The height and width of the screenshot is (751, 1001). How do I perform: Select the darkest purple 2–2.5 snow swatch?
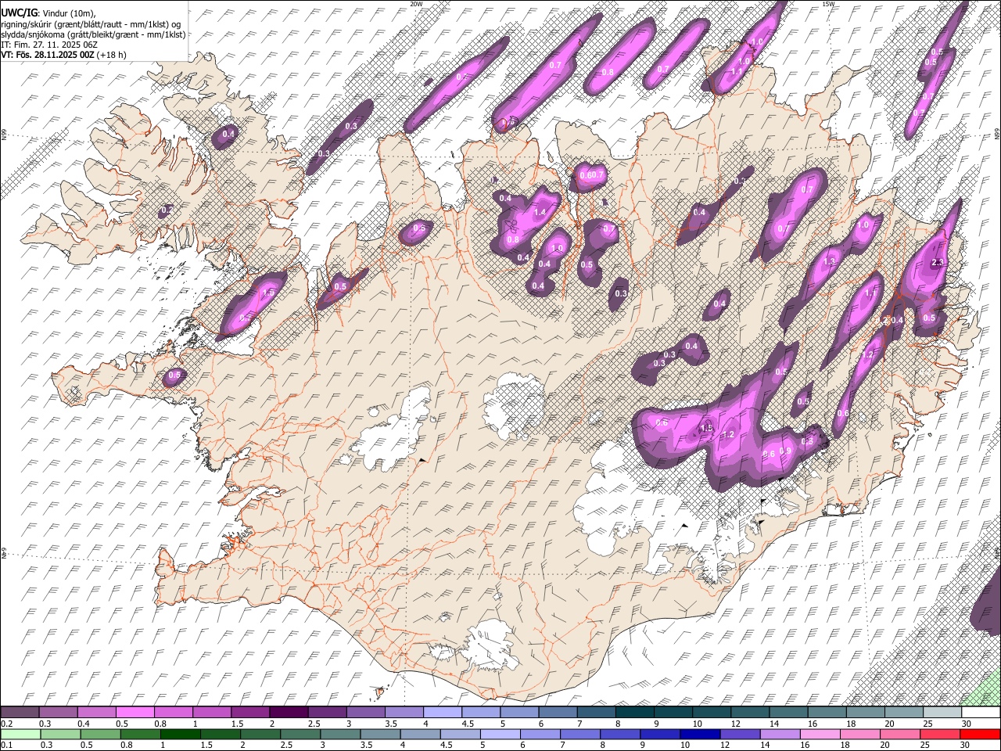point(289,712)
